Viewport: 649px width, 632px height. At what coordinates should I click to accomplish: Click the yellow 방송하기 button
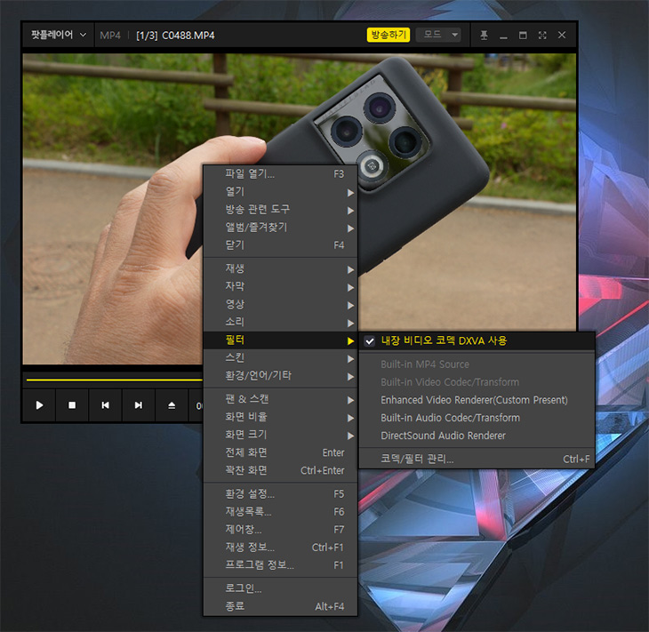coord(389,35)
